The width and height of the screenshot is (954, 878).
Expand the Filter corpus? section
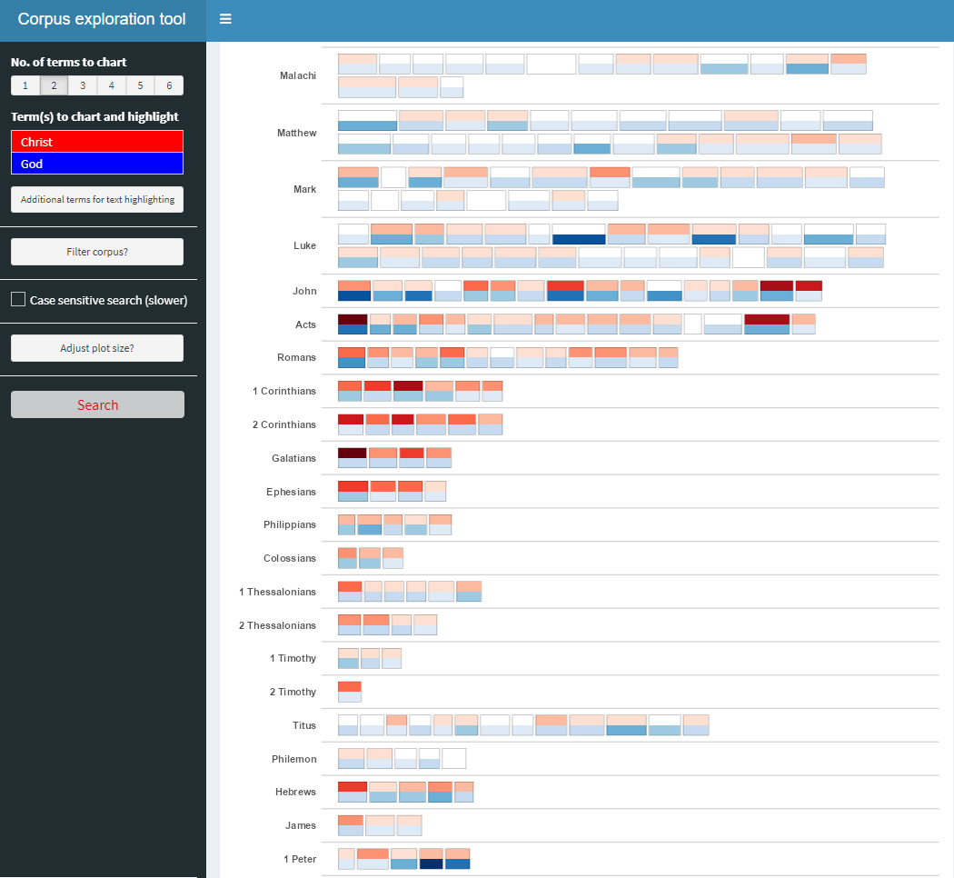97,252
